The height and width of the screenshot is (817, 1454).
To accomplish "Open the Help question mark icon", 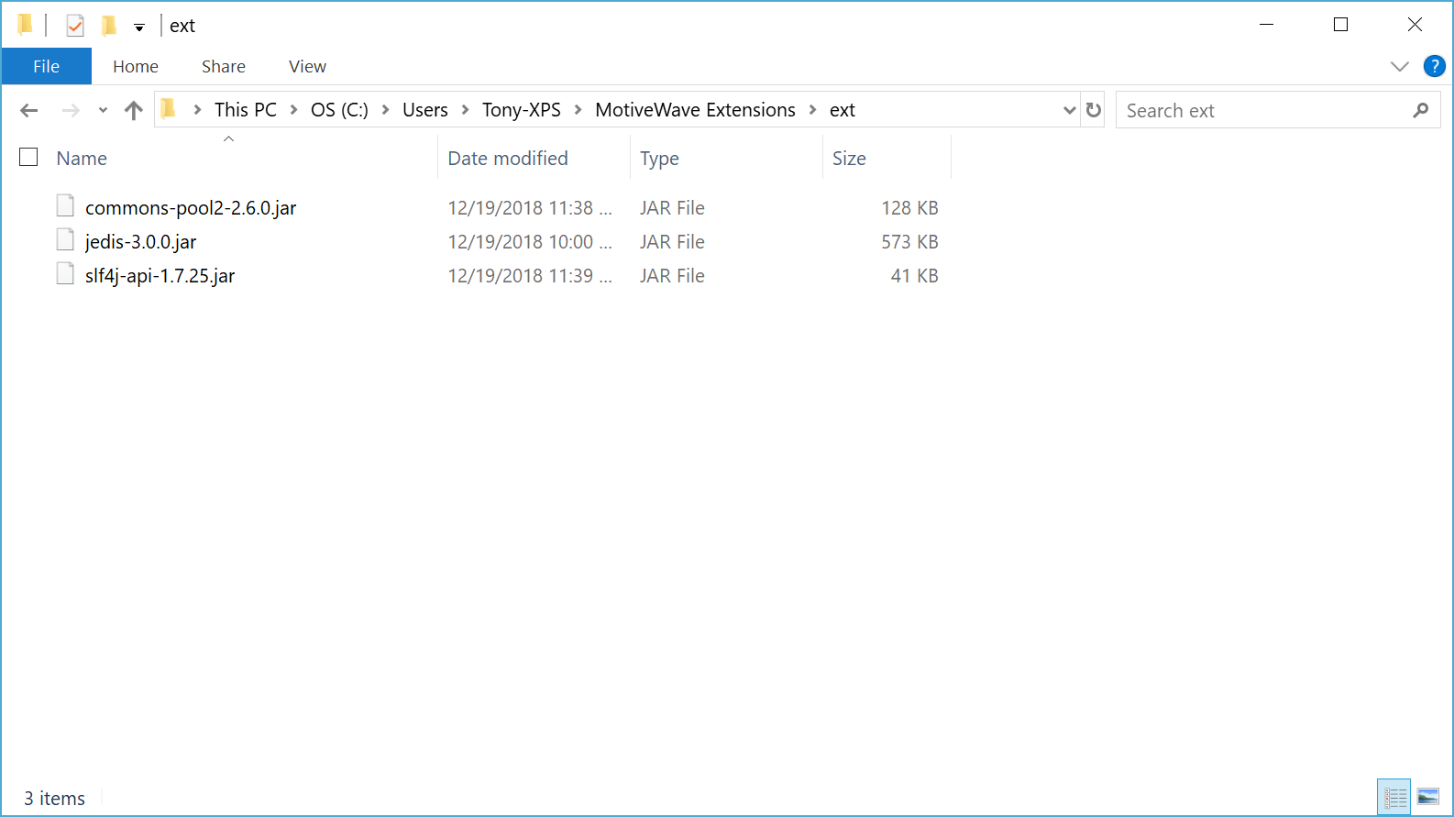I will point(1434,66).
